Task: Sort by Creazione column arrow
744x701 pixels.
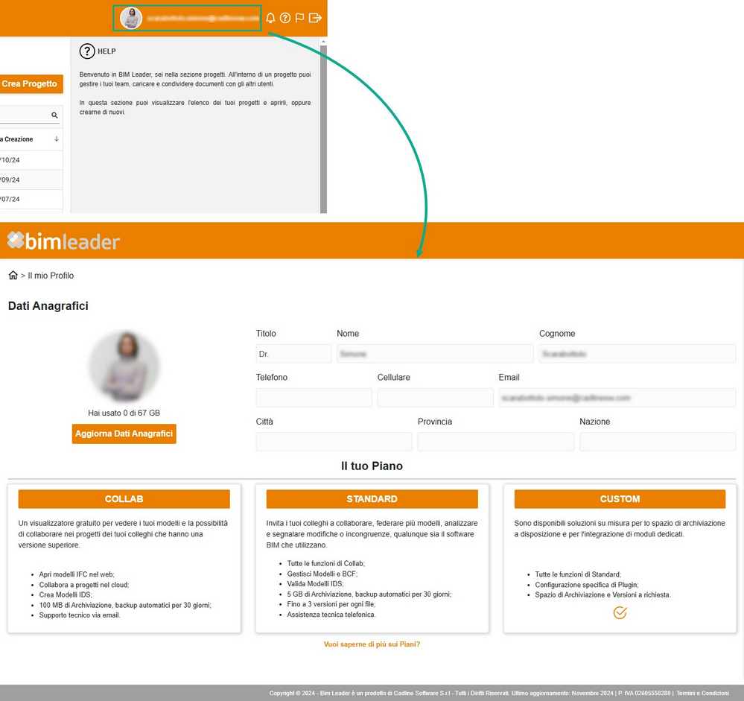Action: (x=57, y=139)
